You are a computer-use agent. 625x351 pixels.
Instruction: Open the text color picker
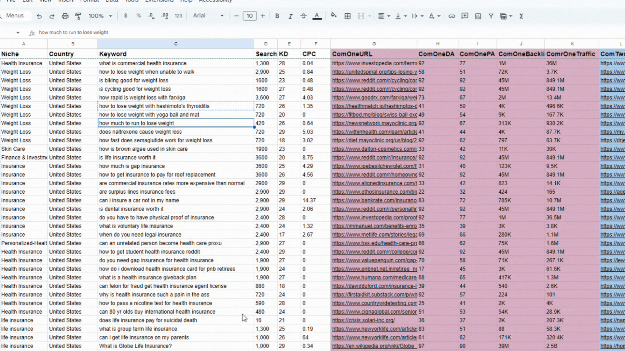317,16
